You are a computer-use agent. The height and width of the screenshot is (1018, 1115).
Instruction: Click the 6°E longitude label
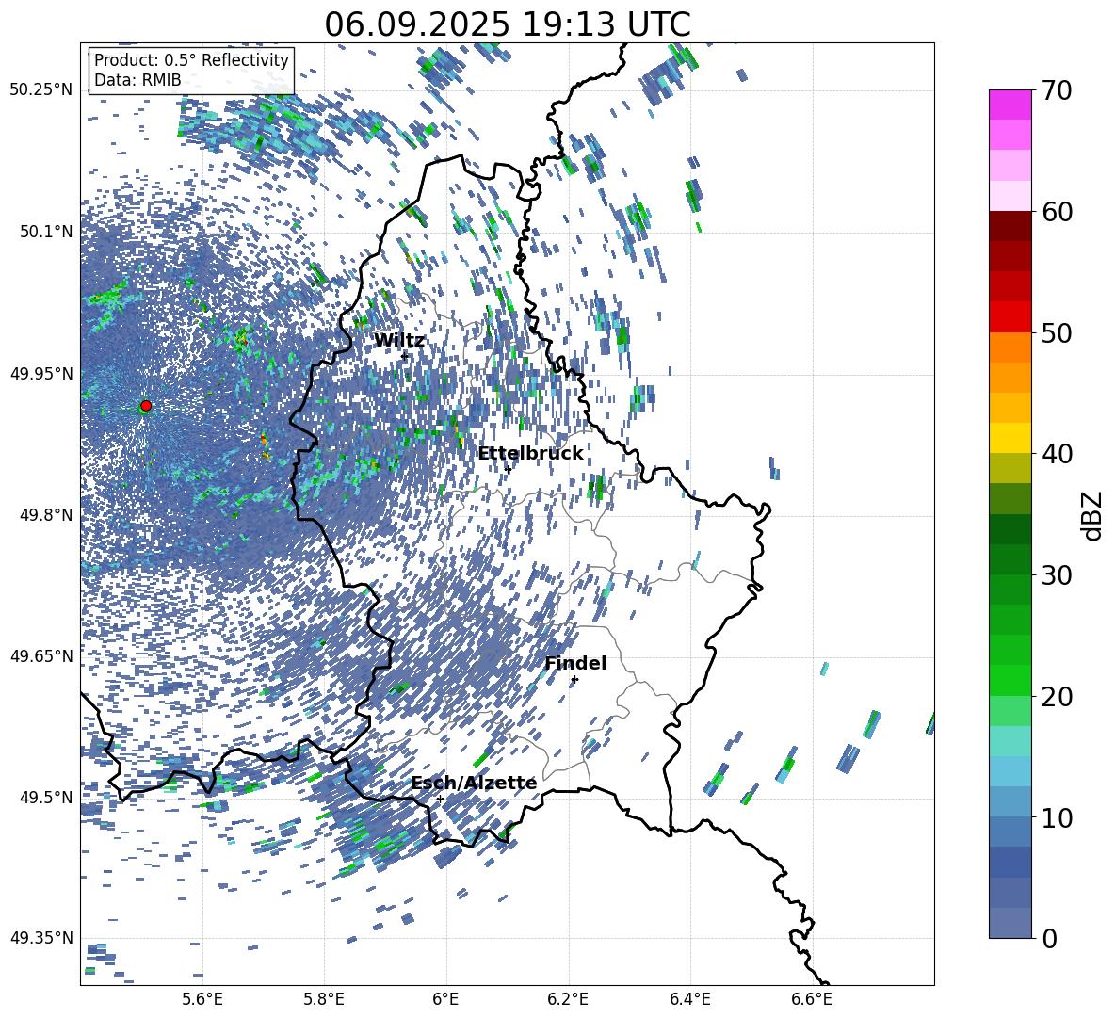445,999
